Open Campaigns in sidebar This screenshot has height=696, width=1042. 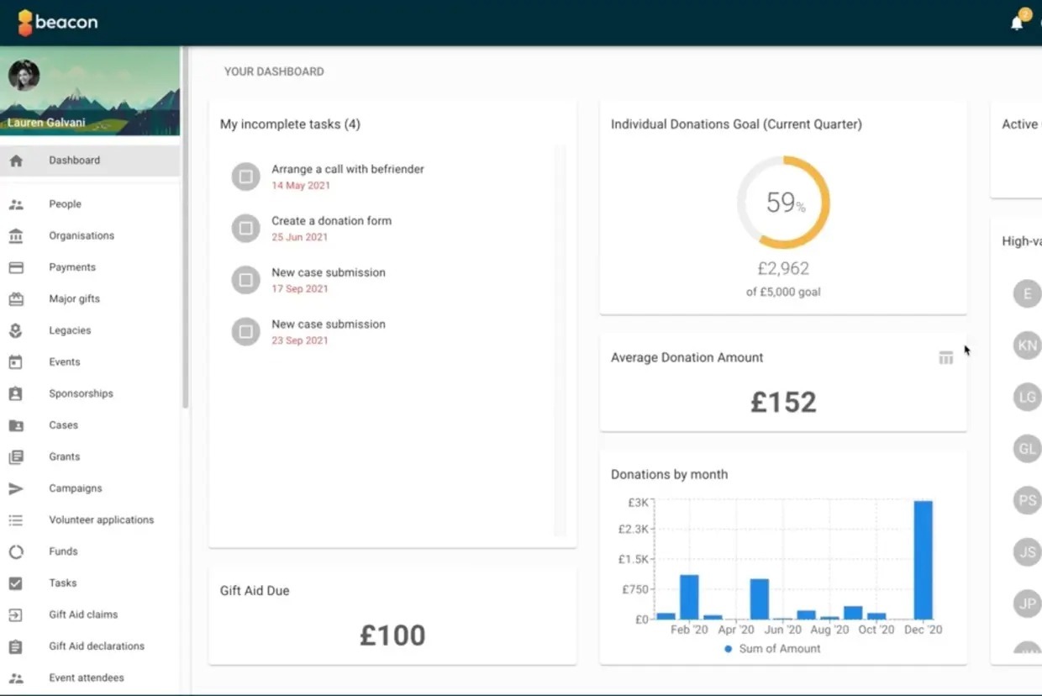click(76, 488)
